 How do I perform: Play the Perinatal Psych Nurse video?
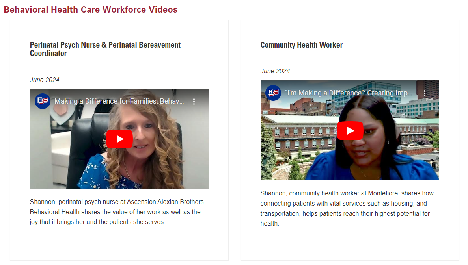119,139
